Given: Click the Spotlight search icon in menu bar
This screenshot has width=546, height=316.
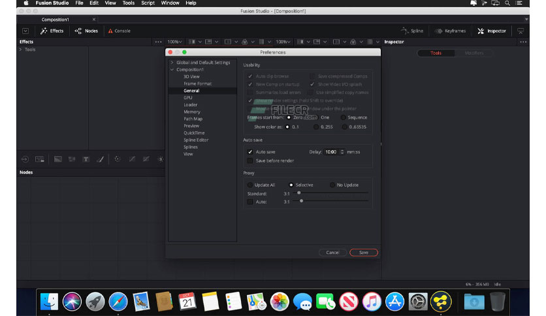Looking at the screenshot, I should click(507, 3).
